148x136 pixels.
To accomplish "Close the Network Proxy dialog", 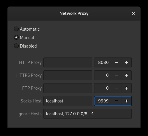I will coord(133,13).
